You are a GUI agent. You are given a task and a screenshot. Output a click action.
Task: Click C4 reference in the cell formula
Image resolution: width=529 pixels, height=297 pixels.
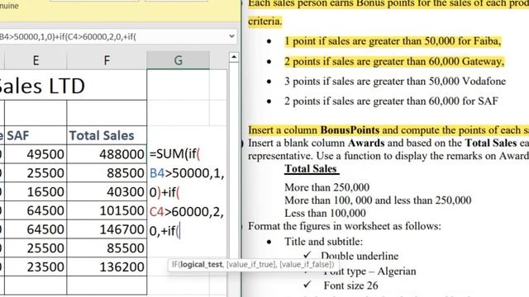pyautogui.click(x=157, y=212)
